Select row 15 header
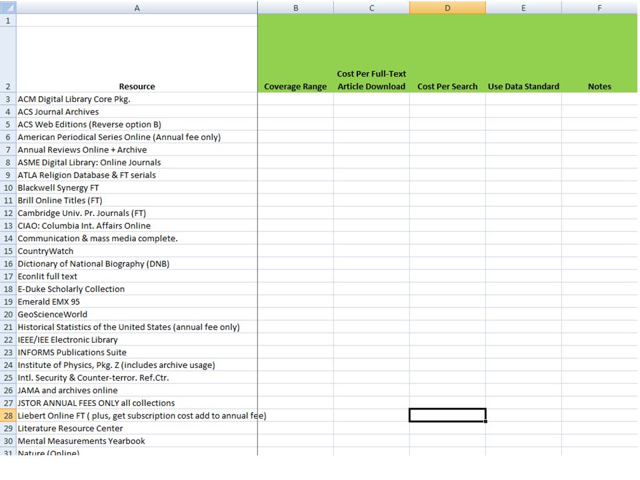 pos(8,251)
